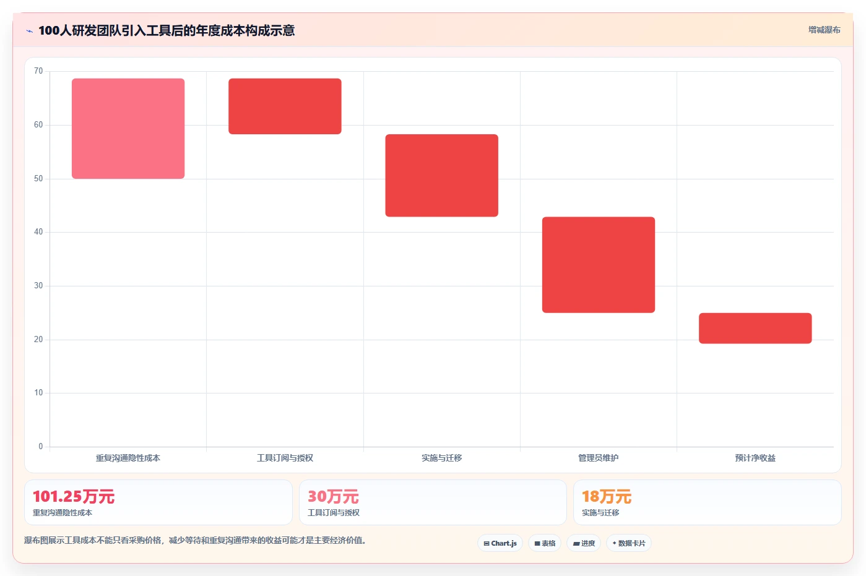The height and width of the screenshot is (576, 866).
Task: Click the y-axis value 30
Action: coord(38,286)
